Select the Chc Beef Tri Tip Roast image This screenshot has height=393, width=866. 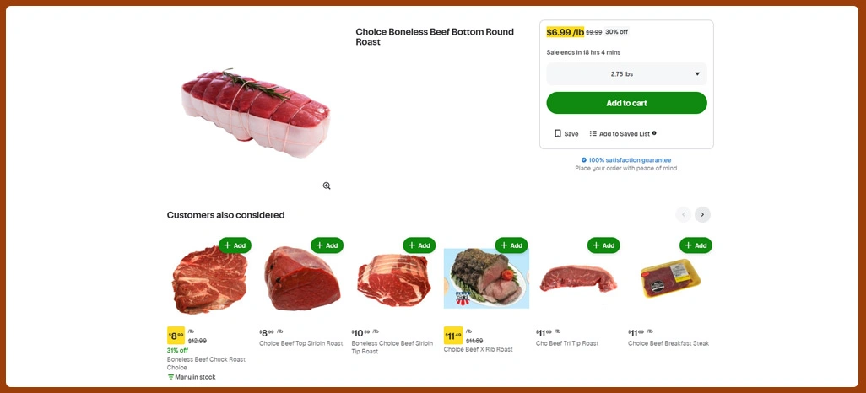[578, 278]
